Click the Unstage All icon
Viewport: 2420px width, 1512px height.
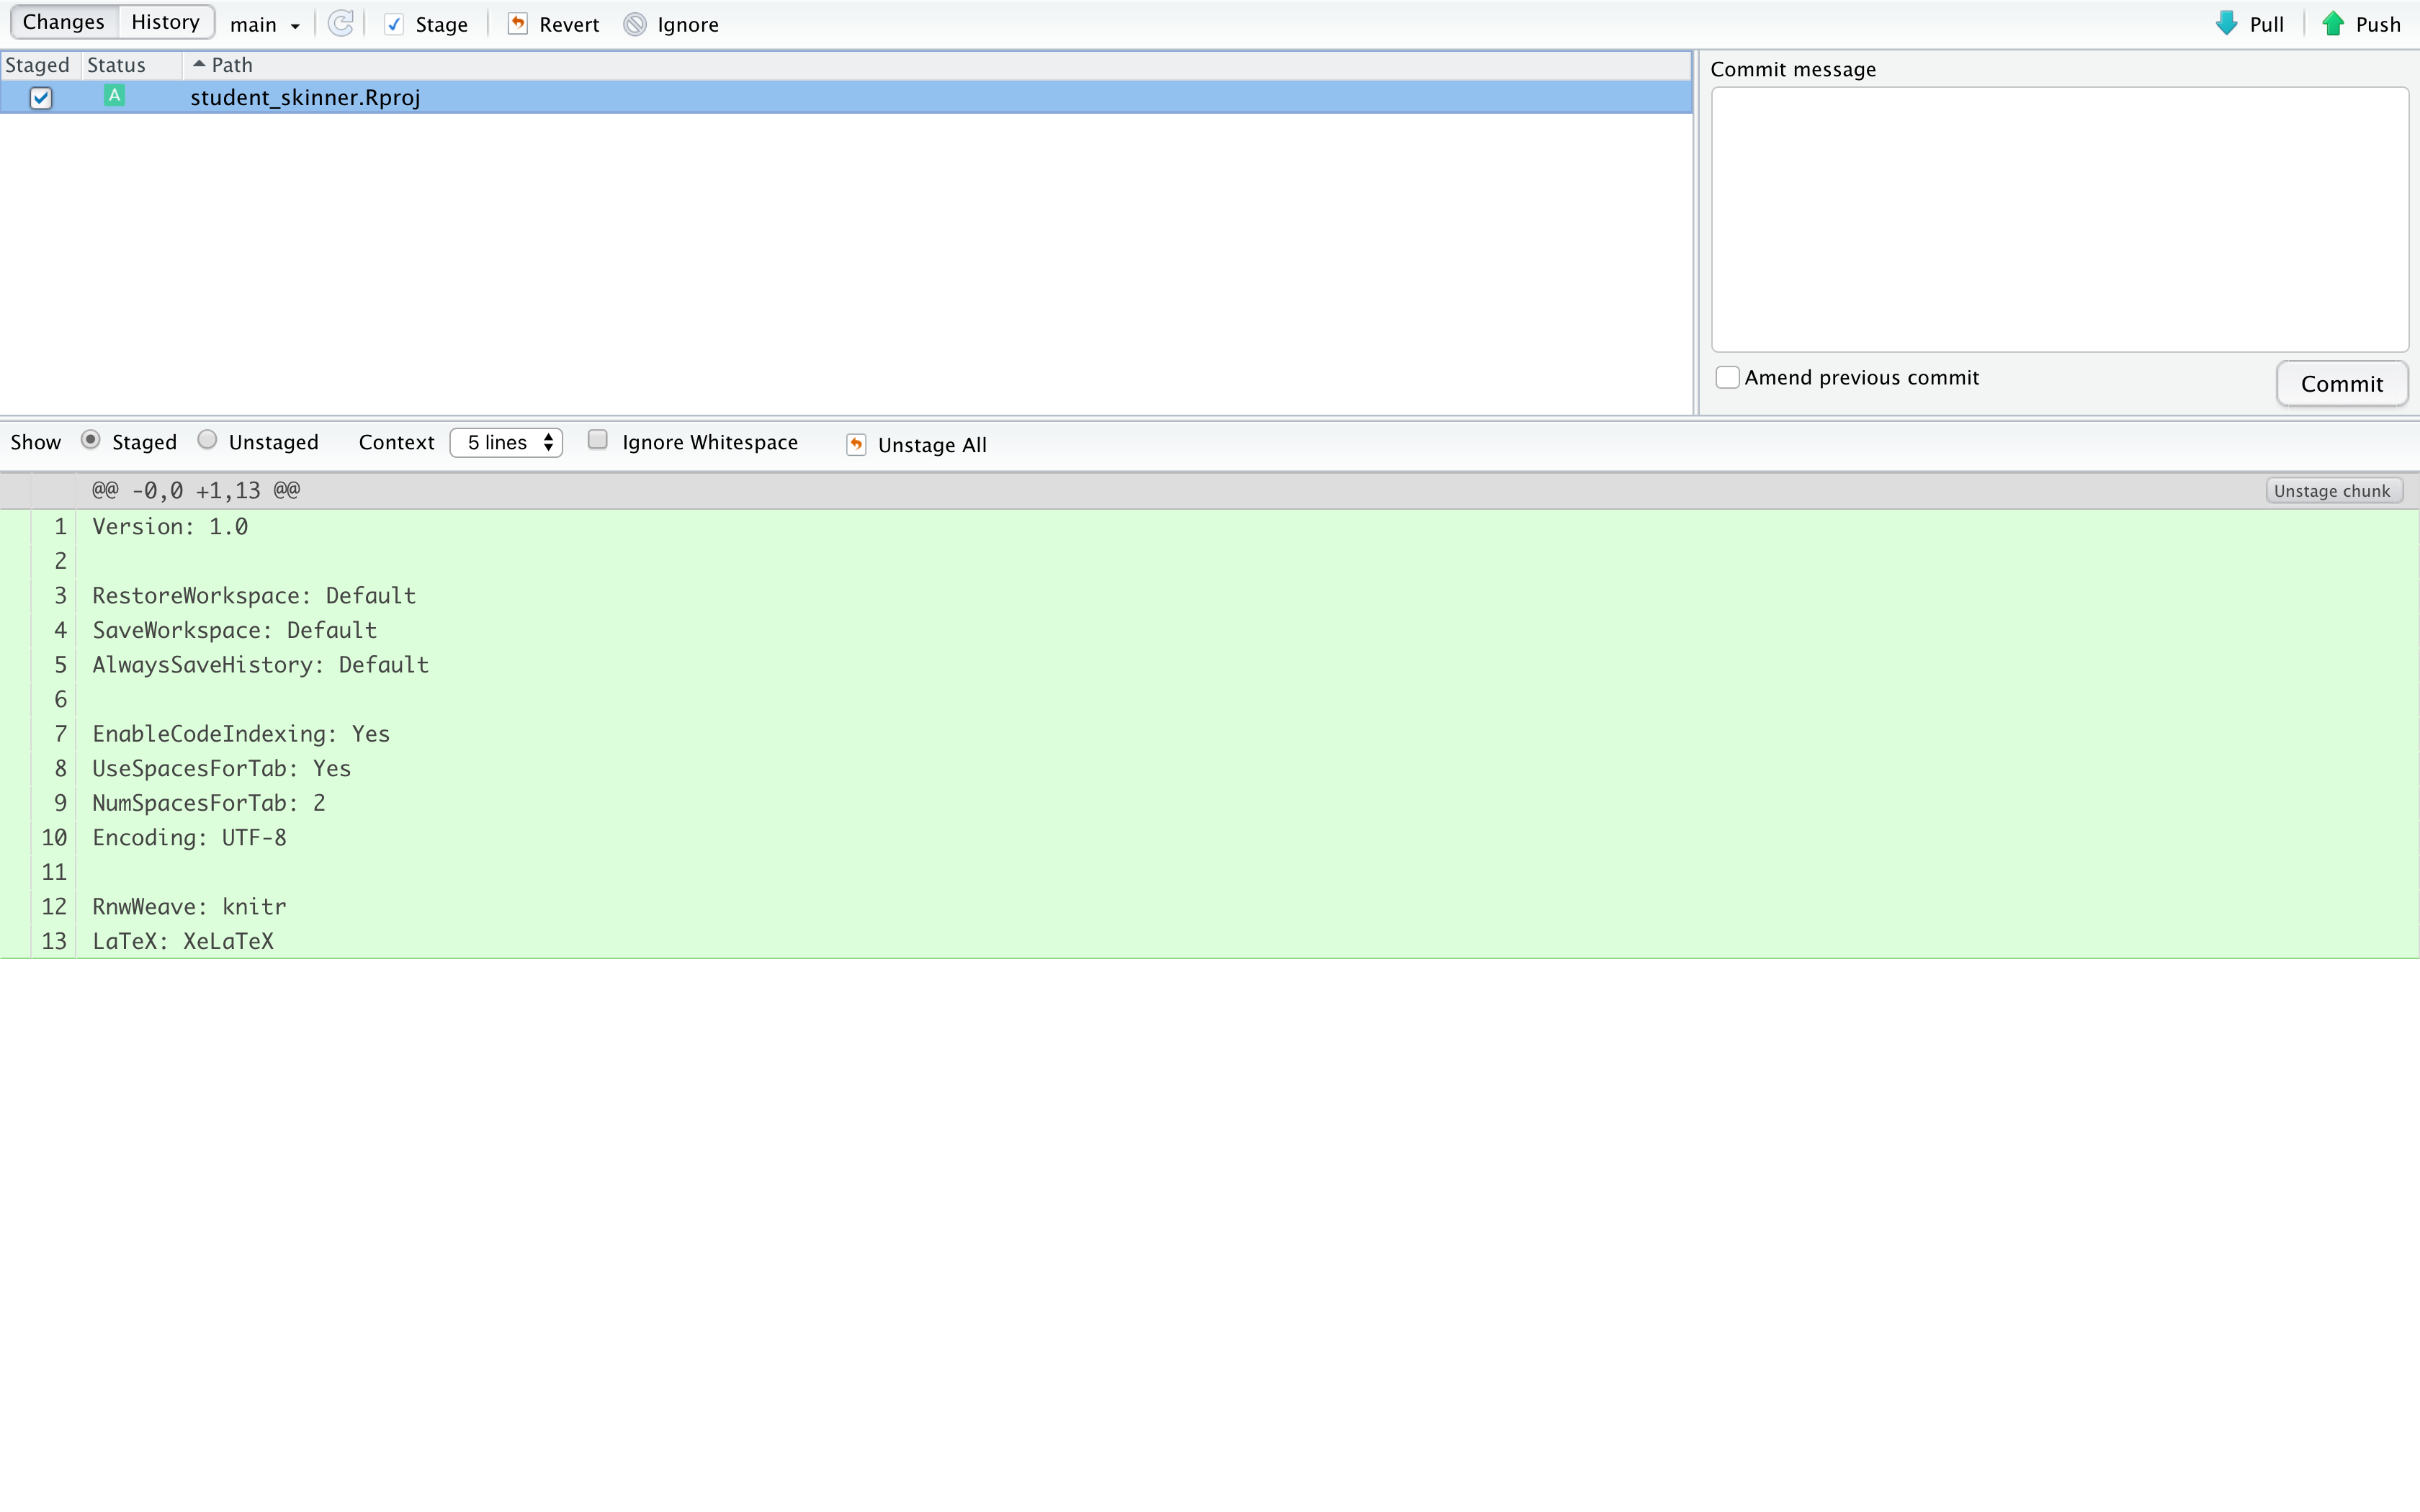pos(856,445)
